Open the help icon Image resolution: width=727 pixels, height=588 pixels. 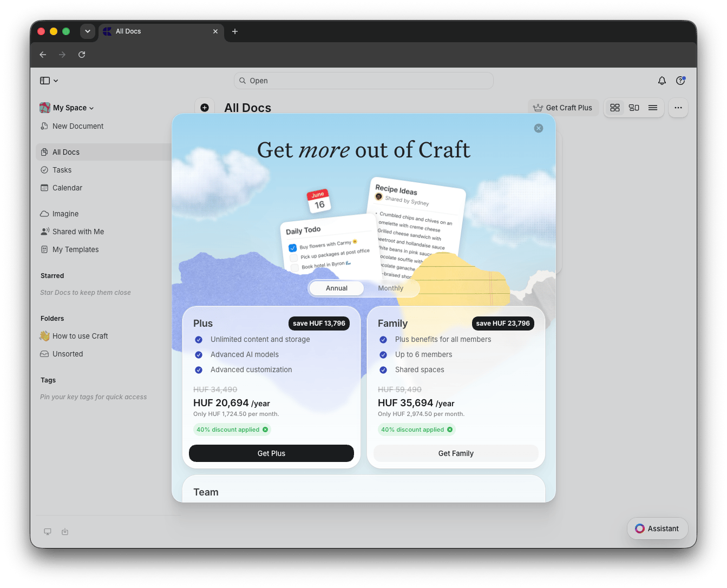(x=680, y=81)
